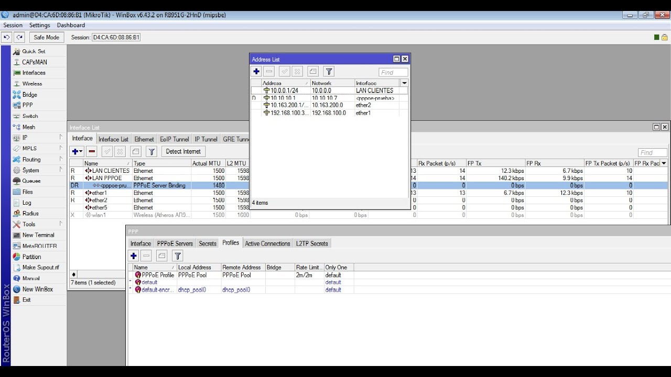Open Files sidebar entry

[27, 192]
